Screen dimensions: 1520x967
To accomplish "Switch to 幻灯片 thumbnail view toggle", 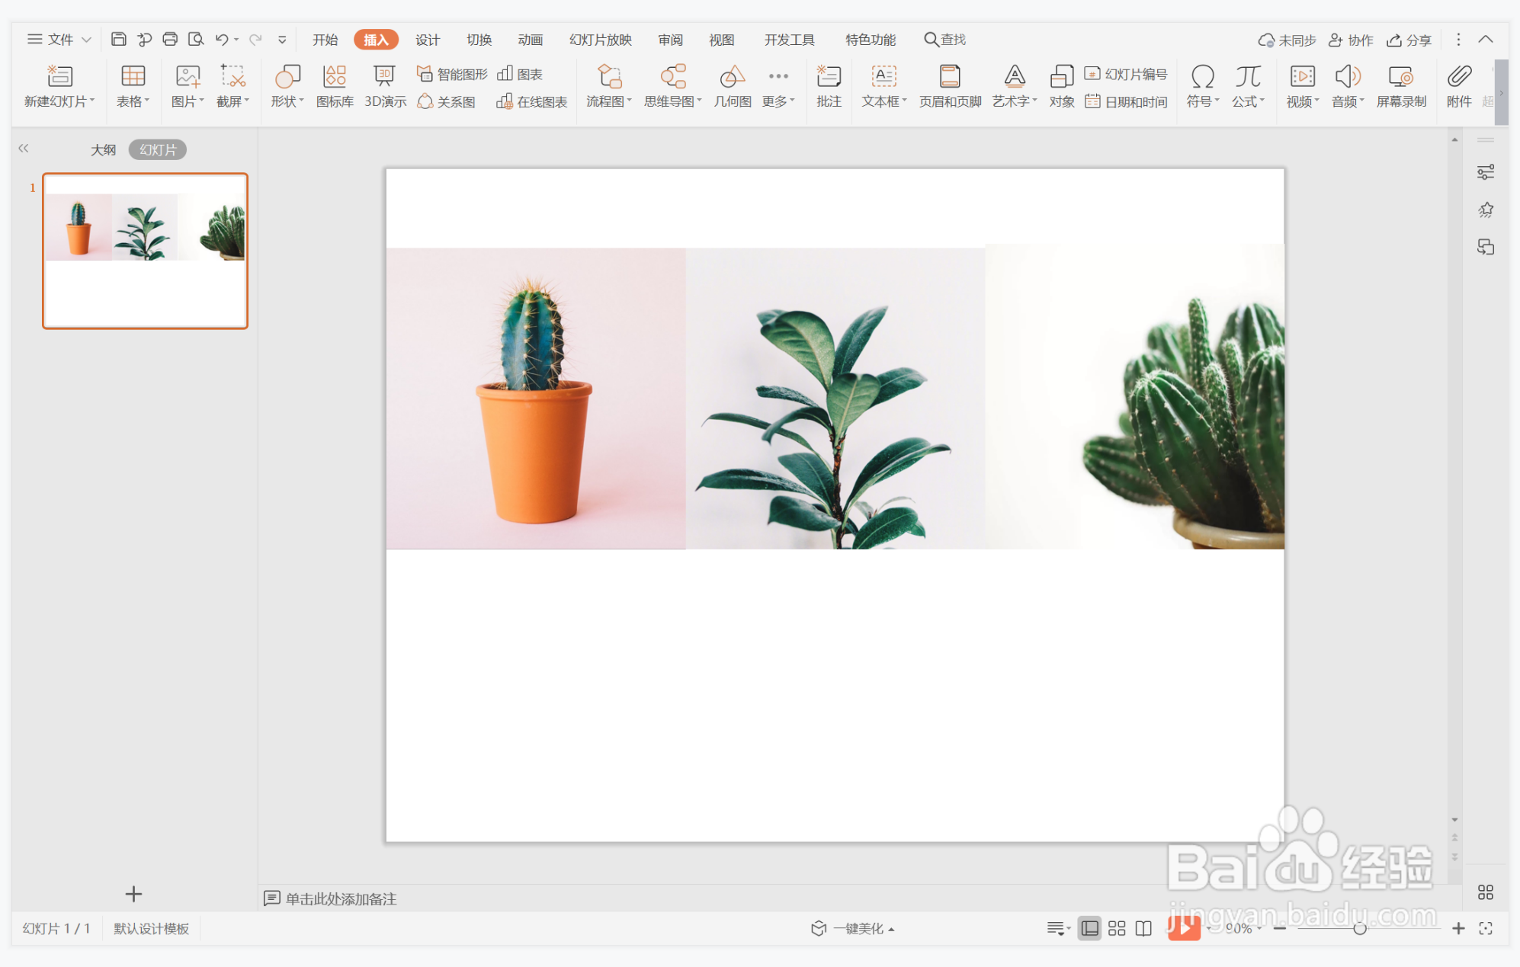I will [x=158, y=150].
